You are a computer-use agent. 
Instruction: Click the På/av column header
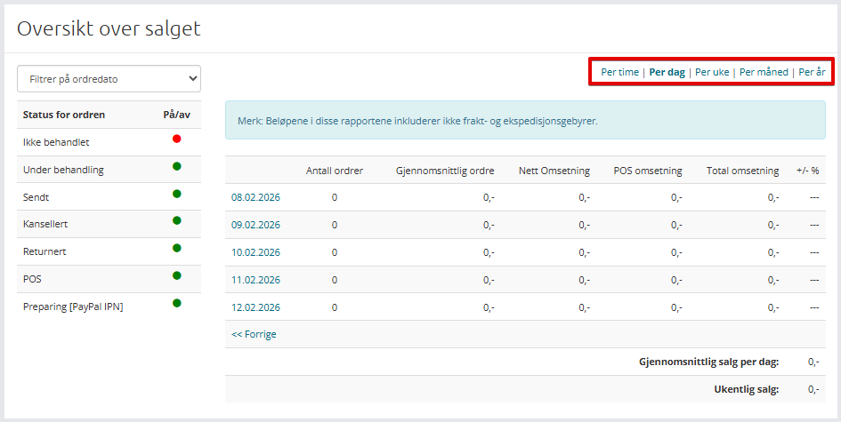click(x=176, y=115)
